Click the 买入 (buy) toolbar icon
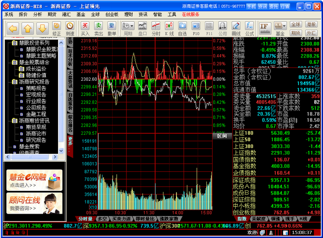The height and width of the screenshot is (238, 323). 85,28
